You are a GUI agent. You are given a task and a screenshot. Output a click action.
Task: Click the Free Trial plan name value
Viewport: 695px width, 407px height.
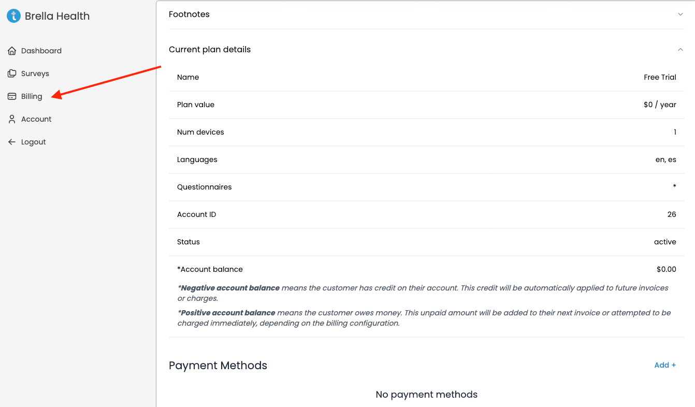click(x=660, y=77)
